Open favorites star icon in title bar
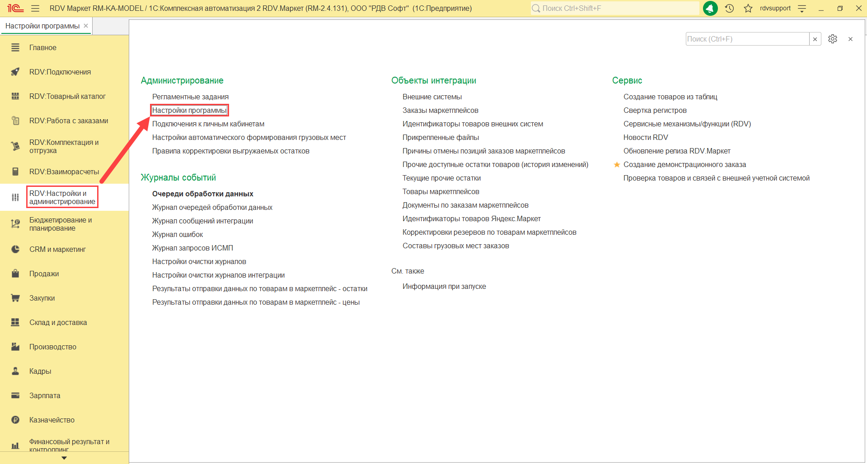 [x=748, y=9]
